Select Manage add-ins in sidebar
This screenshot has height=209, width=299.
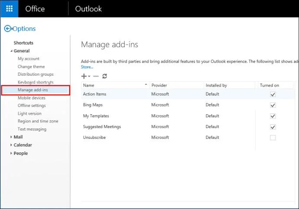(x=36, y=90)
